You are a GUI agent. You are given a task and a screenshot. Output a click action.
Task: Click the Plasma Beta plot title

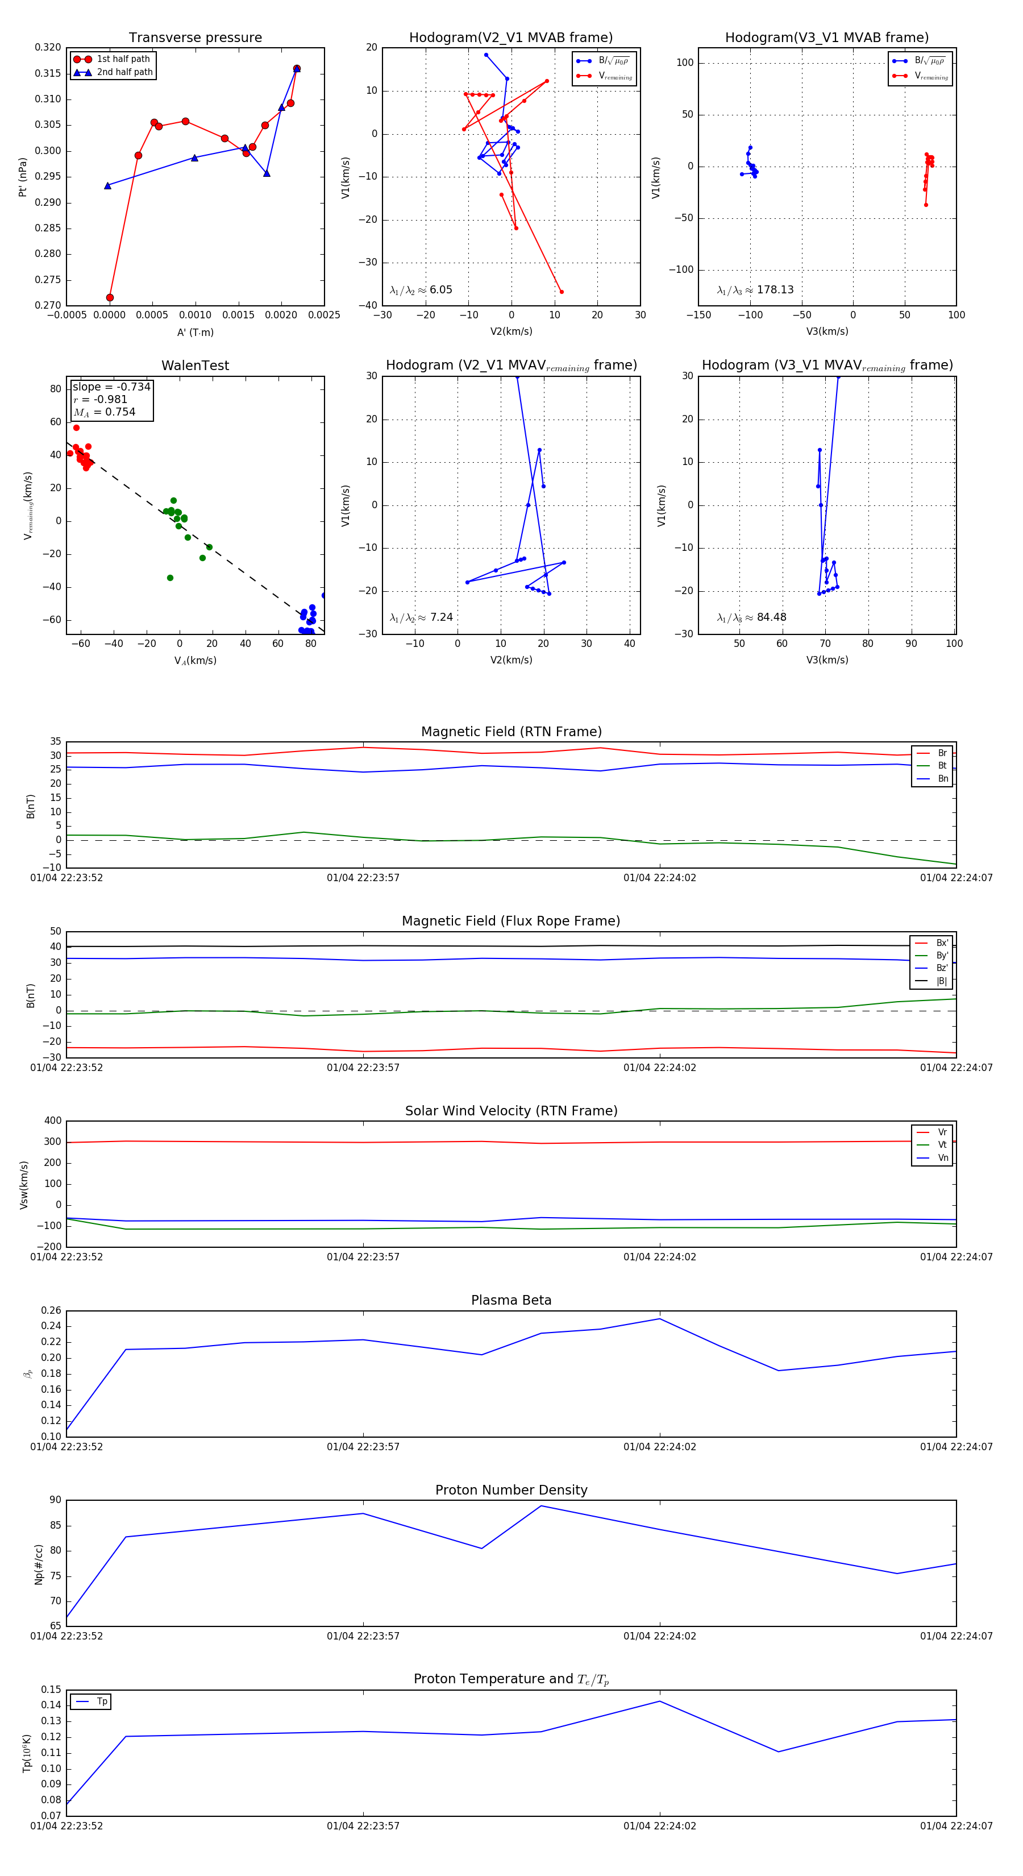pos(511,1300)
